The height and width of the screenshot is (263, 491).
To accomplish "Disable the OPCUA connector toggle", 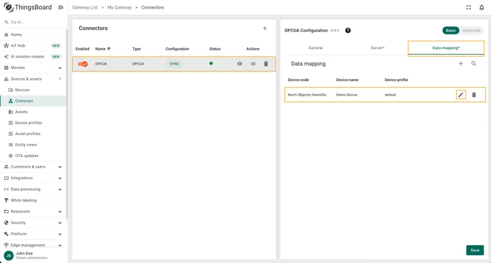I will tap(83, 64).
